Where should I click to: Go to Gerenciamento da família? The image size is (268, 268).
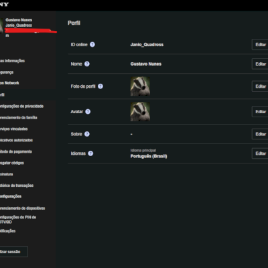point(19,117)
